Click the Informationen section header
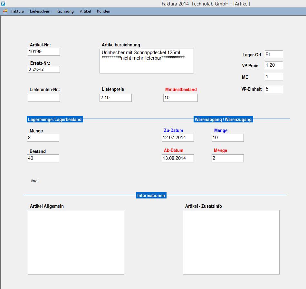306x289 pixels. pyautogui.click(x=151, y=195)
